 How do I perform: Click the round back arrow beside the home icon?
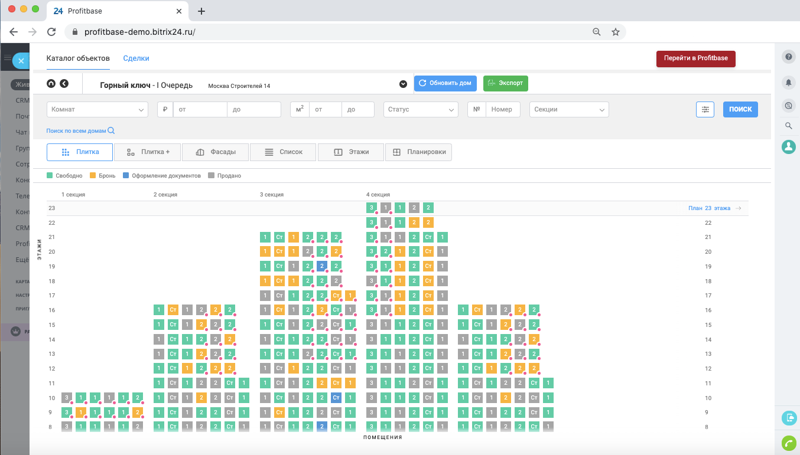pyautogui.click(x=64, y=84)
